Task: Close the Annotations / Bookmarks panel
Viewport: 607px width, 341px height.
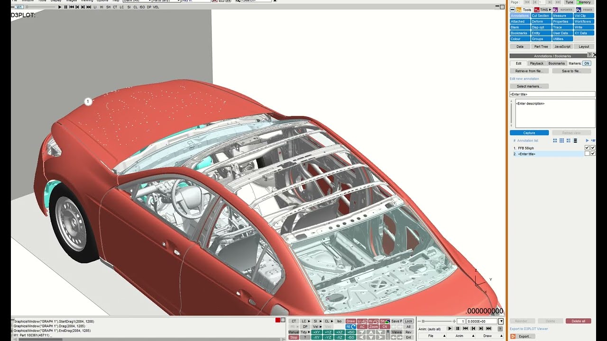Action: (x=595, y=55)
